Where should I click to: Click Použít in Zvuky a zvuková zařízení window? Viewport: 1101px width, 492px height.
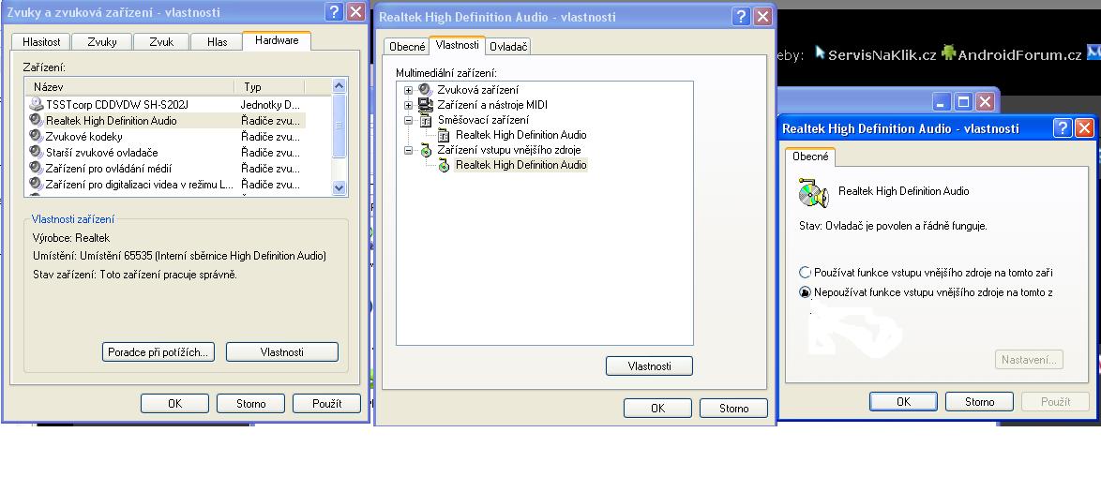point(326,404)
